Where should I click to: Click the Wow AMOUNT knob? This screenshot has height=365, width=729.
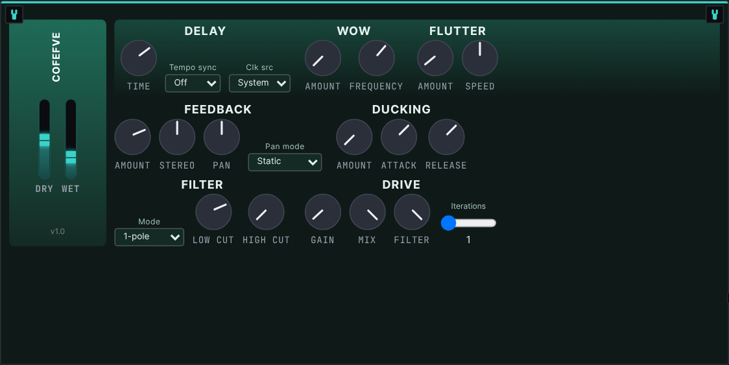coord(322,58)
